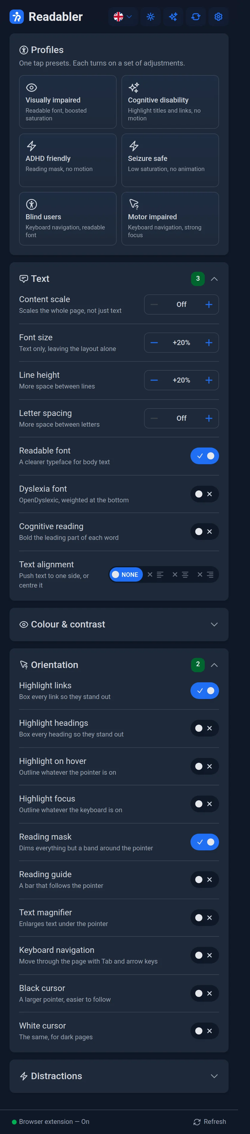Click the Readabler logo icon

17,17
